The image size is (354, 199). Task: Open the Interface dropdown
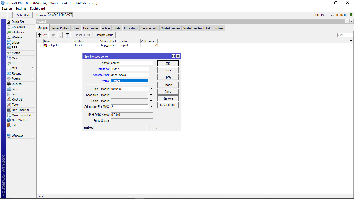point(151,69)
